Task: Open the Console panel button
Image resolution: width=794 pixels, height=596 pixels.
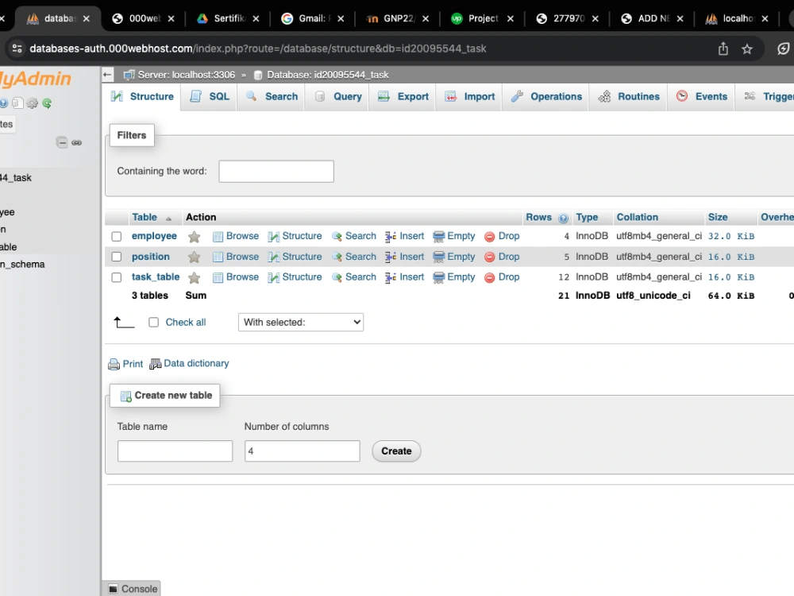Action: [133, 588]
